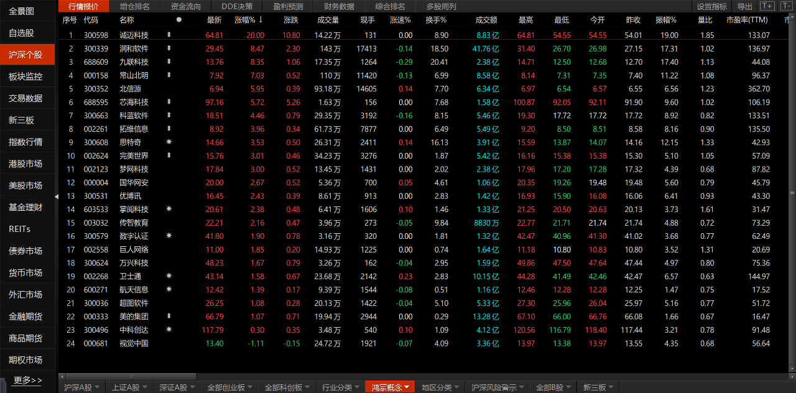Click the marker icon beside 科蓝软件
Image resolution: width=796 pixels, height=393 pixels.
pos(169,116)
